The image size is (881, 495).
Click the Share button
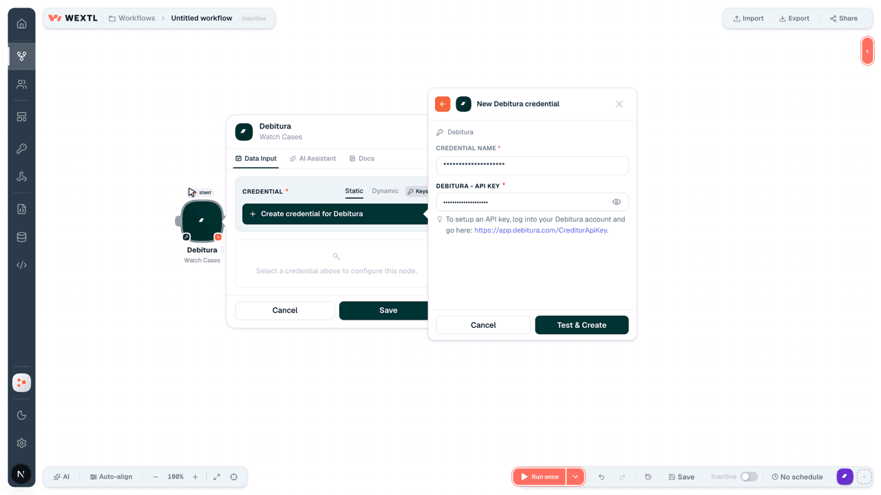coord(844,19)
